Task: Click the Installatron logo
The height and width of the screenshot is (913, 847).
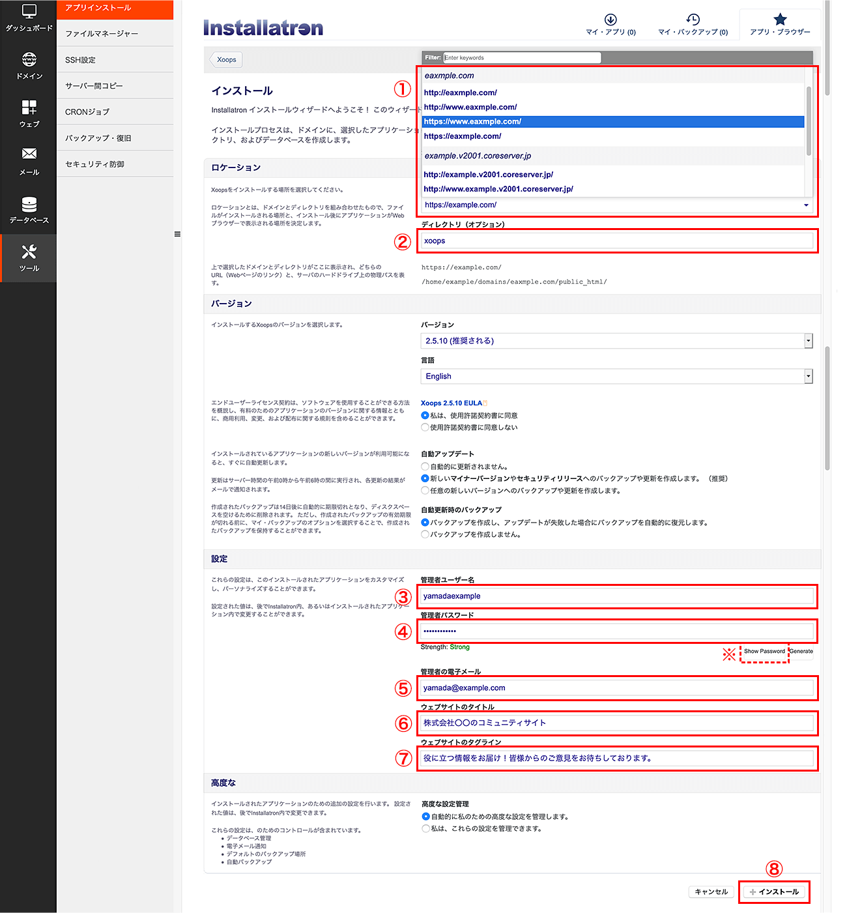Action: (x=263, y=27)
